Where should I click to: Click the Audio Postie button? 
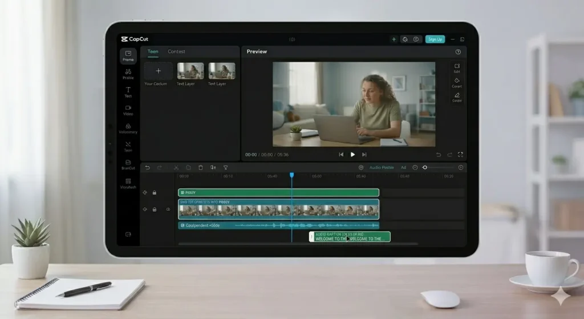coord(382,168)
